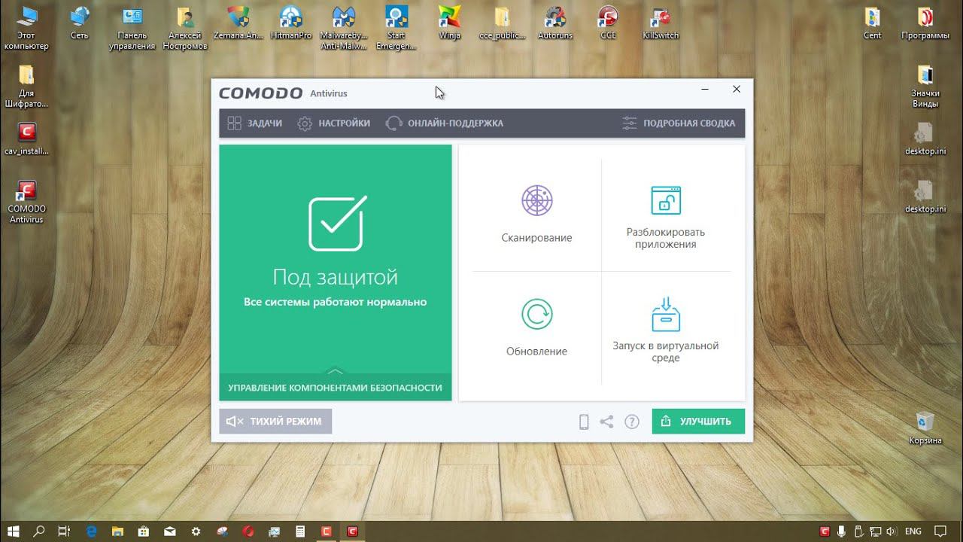Select the Для Шифрато... folder icon

pos(26,87)
